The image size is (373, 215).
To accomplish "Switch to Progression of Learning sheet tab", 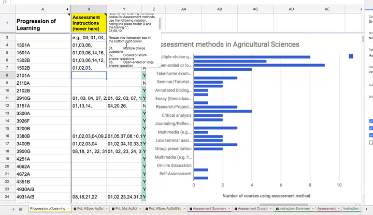I will coord(48,209).
